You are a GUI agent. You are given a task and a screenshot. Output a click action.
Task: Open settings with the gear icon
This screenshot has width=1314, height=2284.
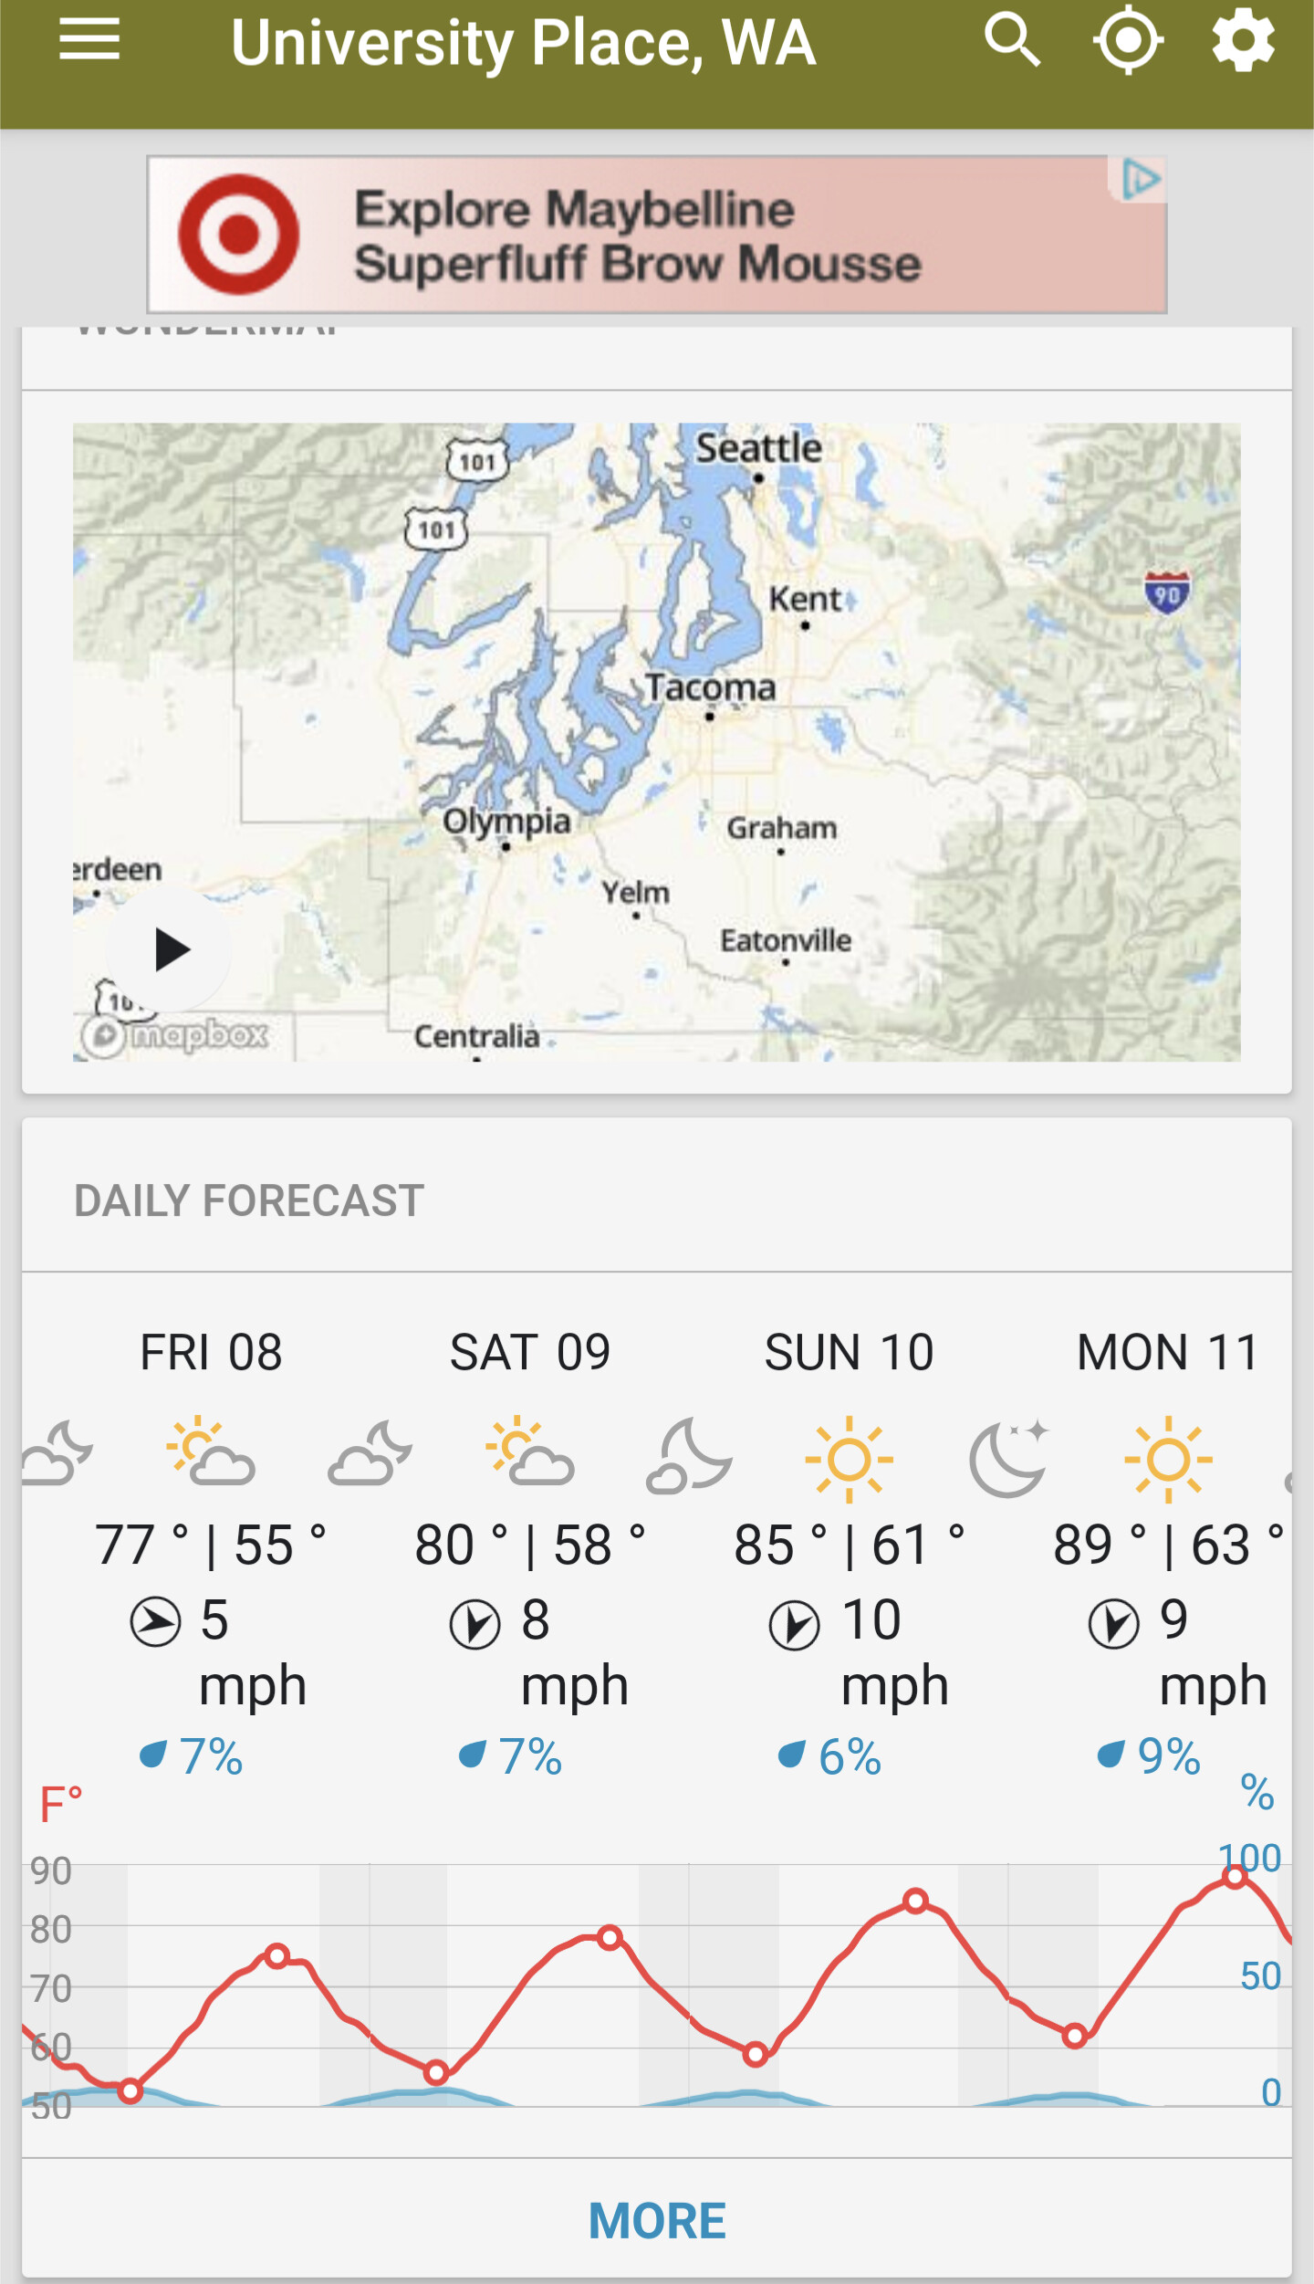pyautogui.click(x=1243, y=41)
